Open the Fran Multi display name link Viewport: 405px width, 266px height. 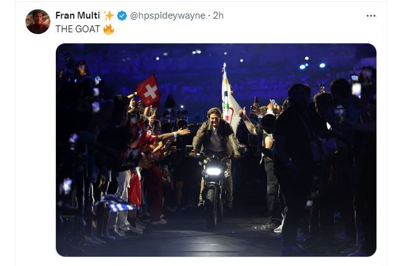tap(77, 16)
